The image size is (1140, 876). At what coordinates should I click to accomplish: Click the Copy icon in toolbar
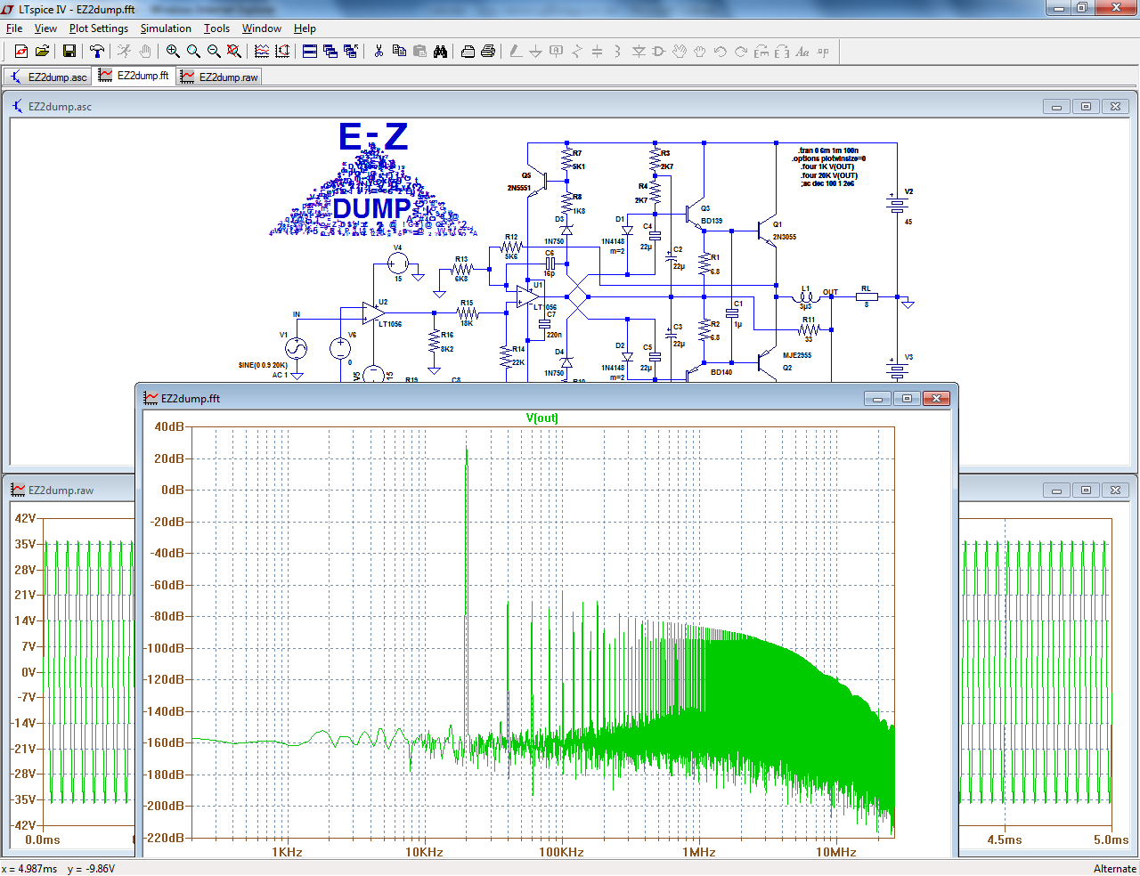pyautogui.click(x=399, y=52)
